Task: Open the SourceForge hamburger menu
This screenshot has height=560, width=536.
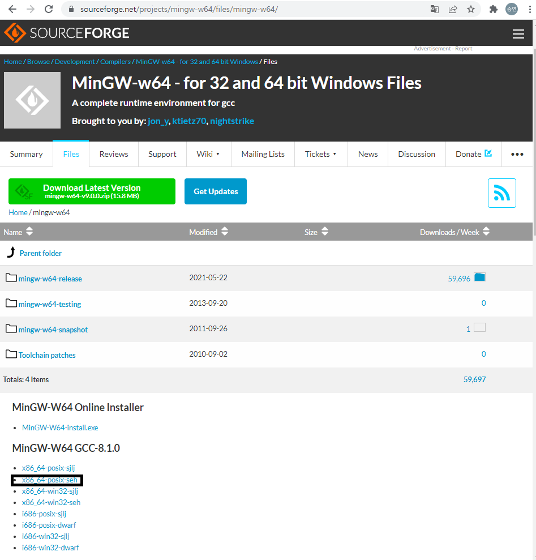Action: click(518, 33)
